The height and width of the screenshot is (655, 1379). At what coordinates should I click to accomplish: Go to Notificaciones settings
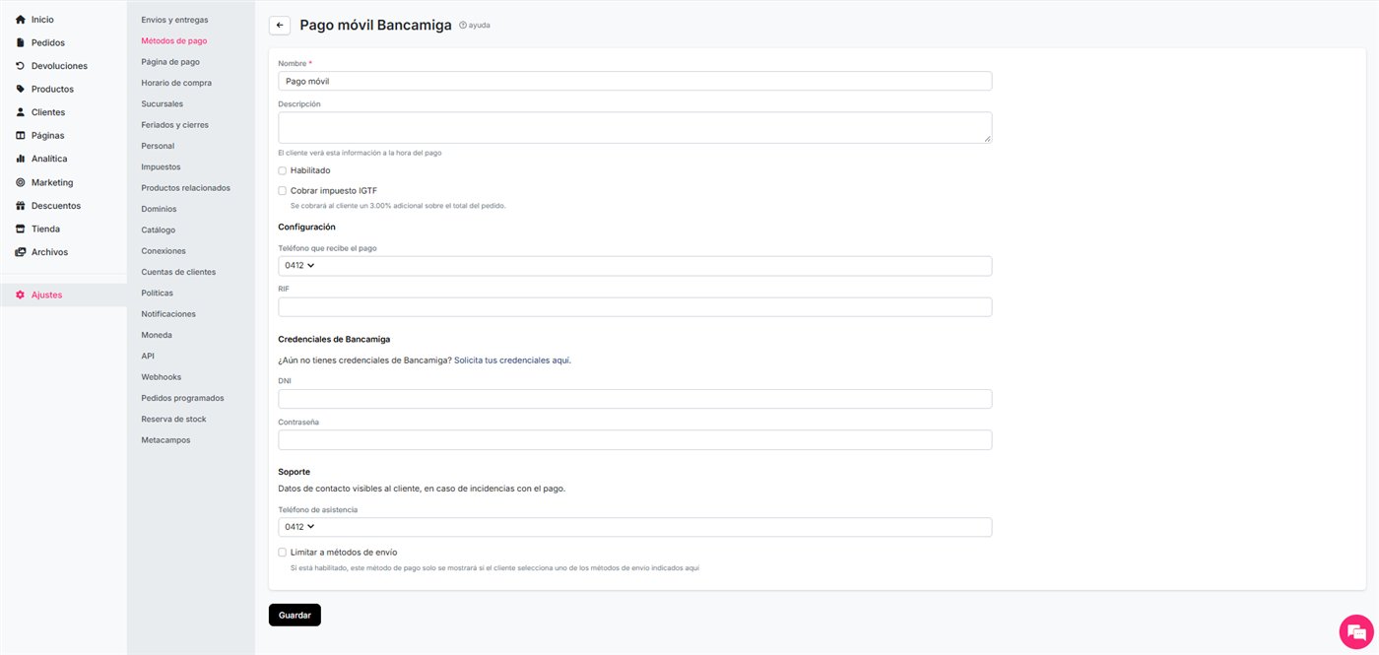(x=168, y=314)
